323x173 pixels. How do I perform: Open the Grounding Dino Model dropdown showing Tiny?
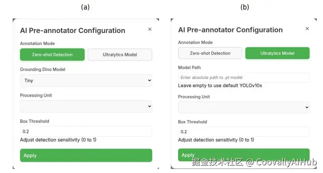click(x=86, y=80)
